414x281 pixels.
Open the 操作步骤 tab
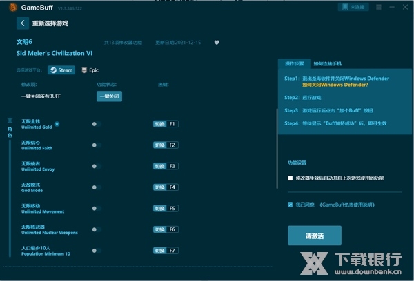(294, 63)
